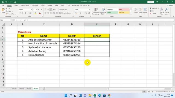Click the Increase Decimal icon

[x=86, y=13]
